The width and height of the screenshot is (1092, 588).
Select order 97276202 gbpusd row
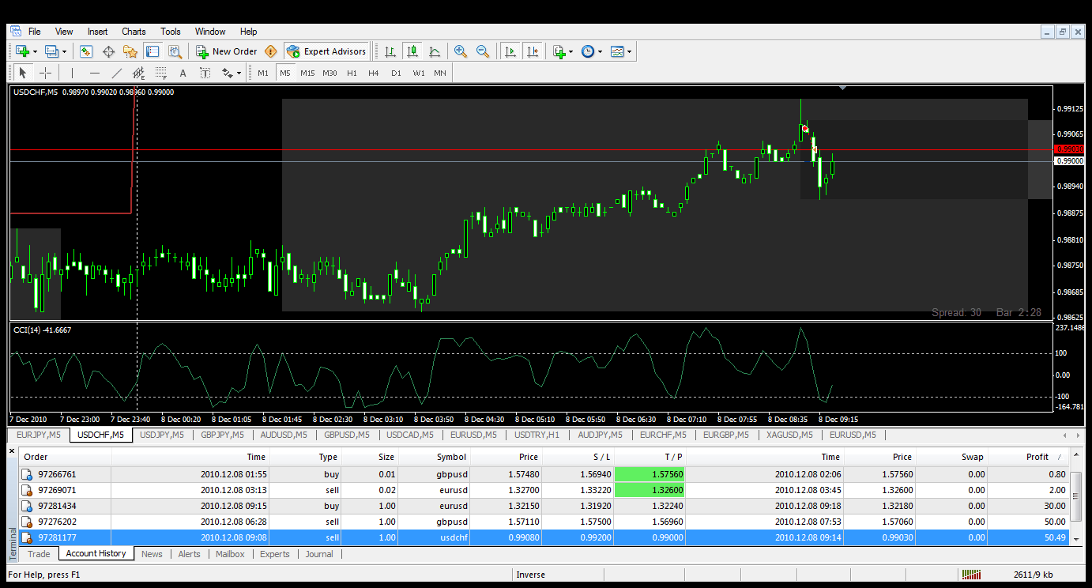[x=545, y=522]
